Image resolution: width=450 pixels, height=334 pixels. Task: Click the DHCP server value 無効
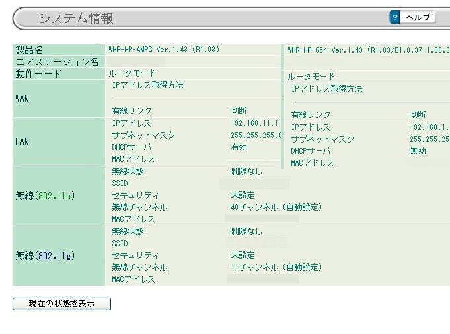tap(418, 150)
